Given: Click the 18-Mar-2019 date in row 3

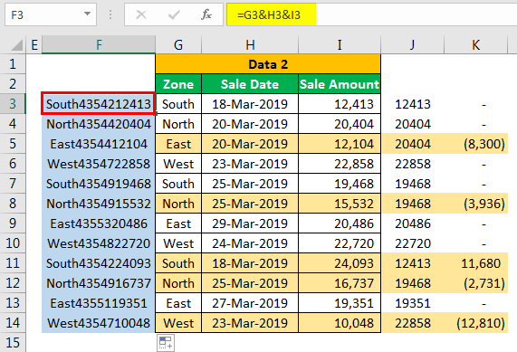Looking at the screenshot, I should coord(250,104).
